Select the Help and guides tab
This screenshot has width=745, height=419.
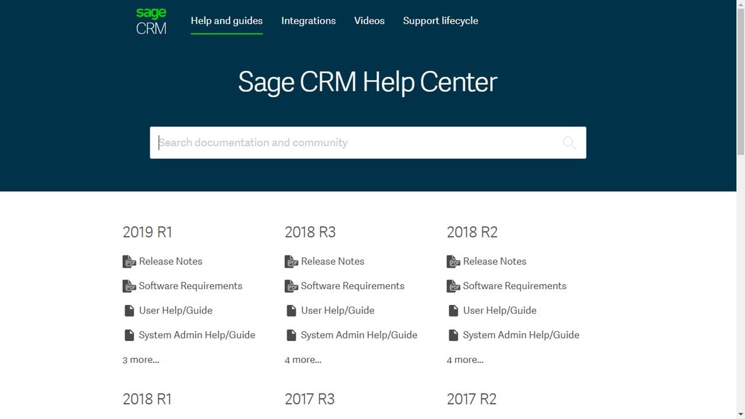[226, 21]
